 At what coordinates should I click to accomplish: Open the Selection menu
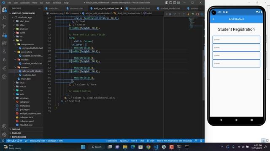click(25, 3)
